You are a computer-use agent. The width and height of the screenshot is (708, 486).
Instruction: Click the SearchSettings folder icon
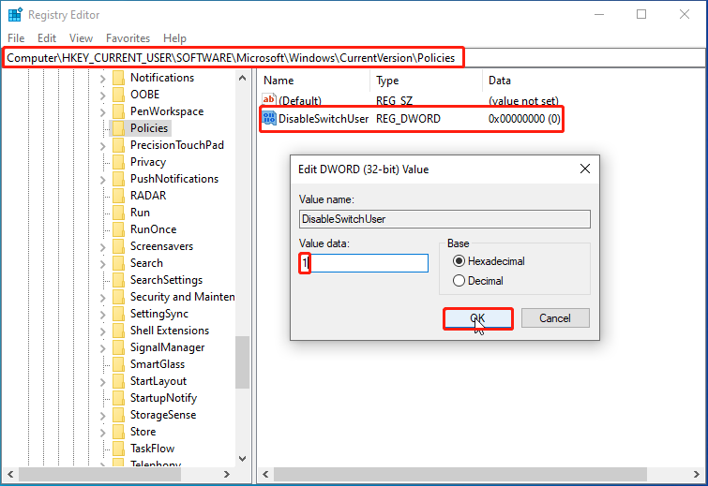[x=119, y=280]
